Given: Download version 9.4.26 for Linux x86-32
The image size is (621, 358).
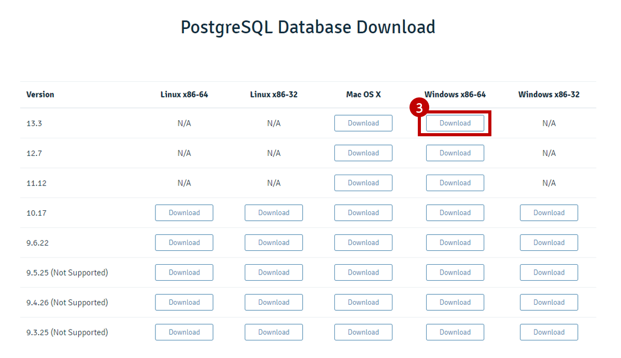Looking at the screenshot, I should coord(274,303).
